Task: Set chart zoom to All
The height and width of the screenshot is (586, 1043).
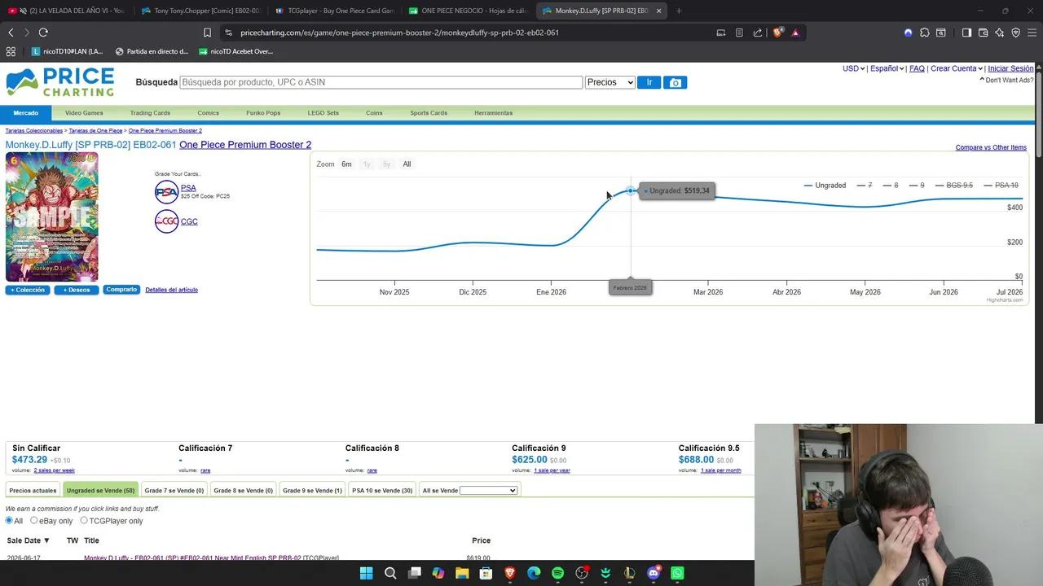Action: click(x=407, y=164)
